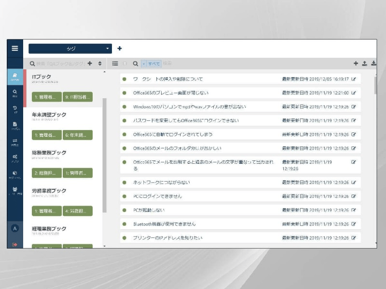
Task: Open the sync arrows sidebar icon
Action: coord(15,142)
